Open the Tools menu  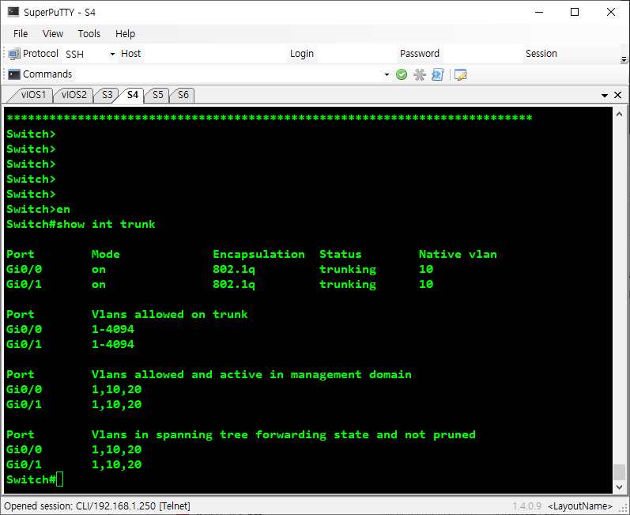[89, 34]
